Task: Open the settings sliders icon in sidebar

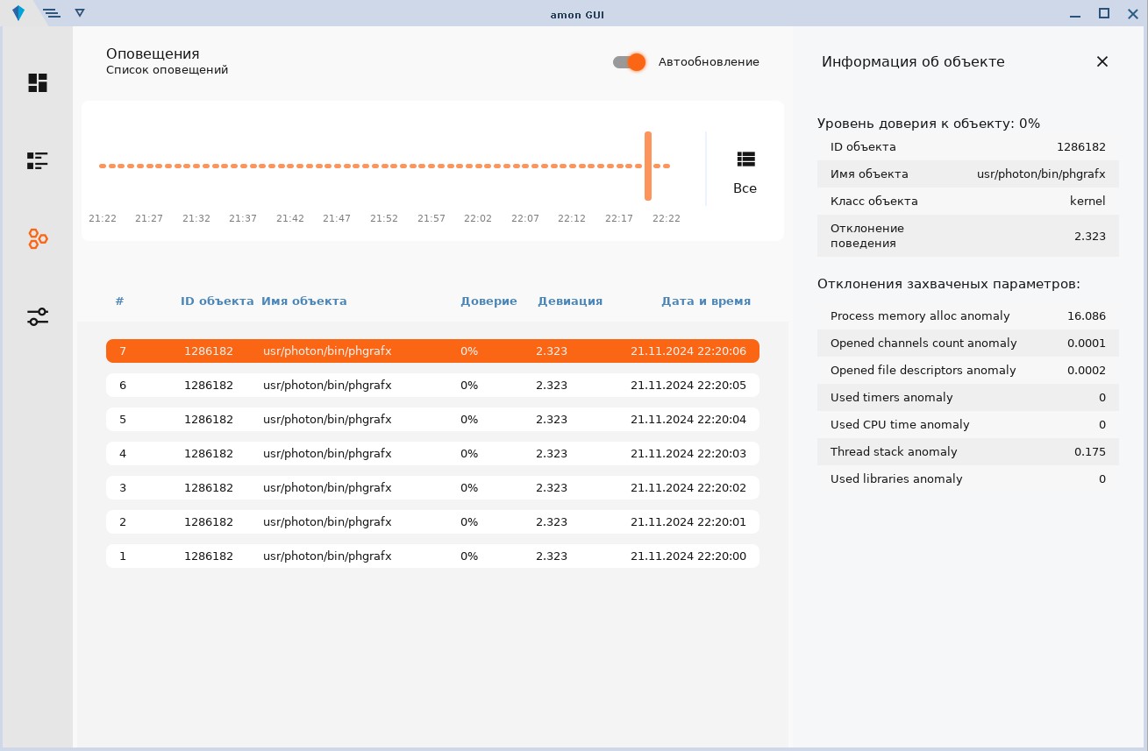Action: [37, 316]
